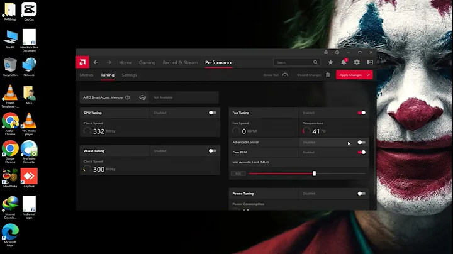Open RAMMap desktop icon
Viewport: 453px width, 254px height.
pyautogui.click(x=10, y=12)
